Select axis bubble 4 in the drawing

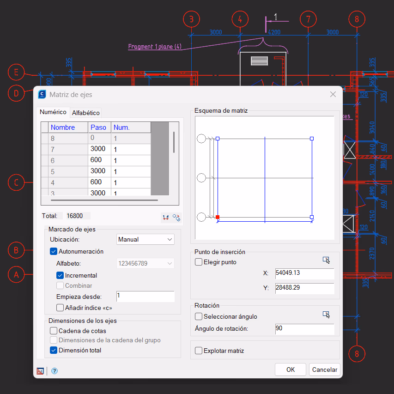(x=240, y=19)
